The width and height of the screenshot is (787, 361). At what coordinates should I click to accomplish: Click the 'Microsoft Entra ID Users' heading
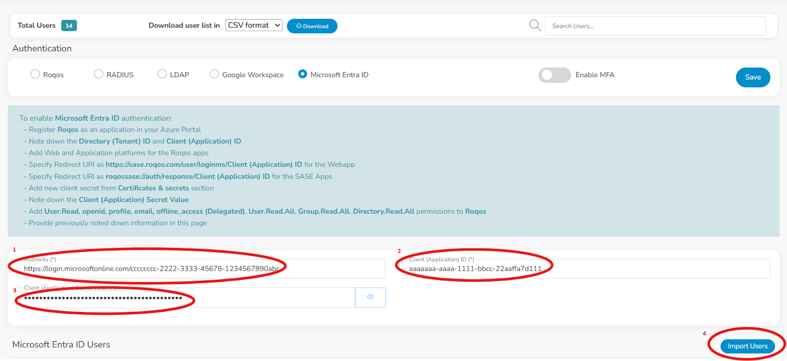pyautogui.click(x=61, y=345)
